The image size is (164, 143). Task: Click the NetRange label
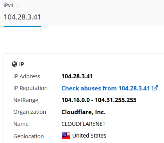(26, 100)
